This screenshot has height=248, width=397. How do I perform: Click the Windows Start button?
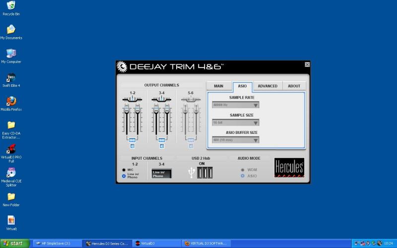pos(14,244)
